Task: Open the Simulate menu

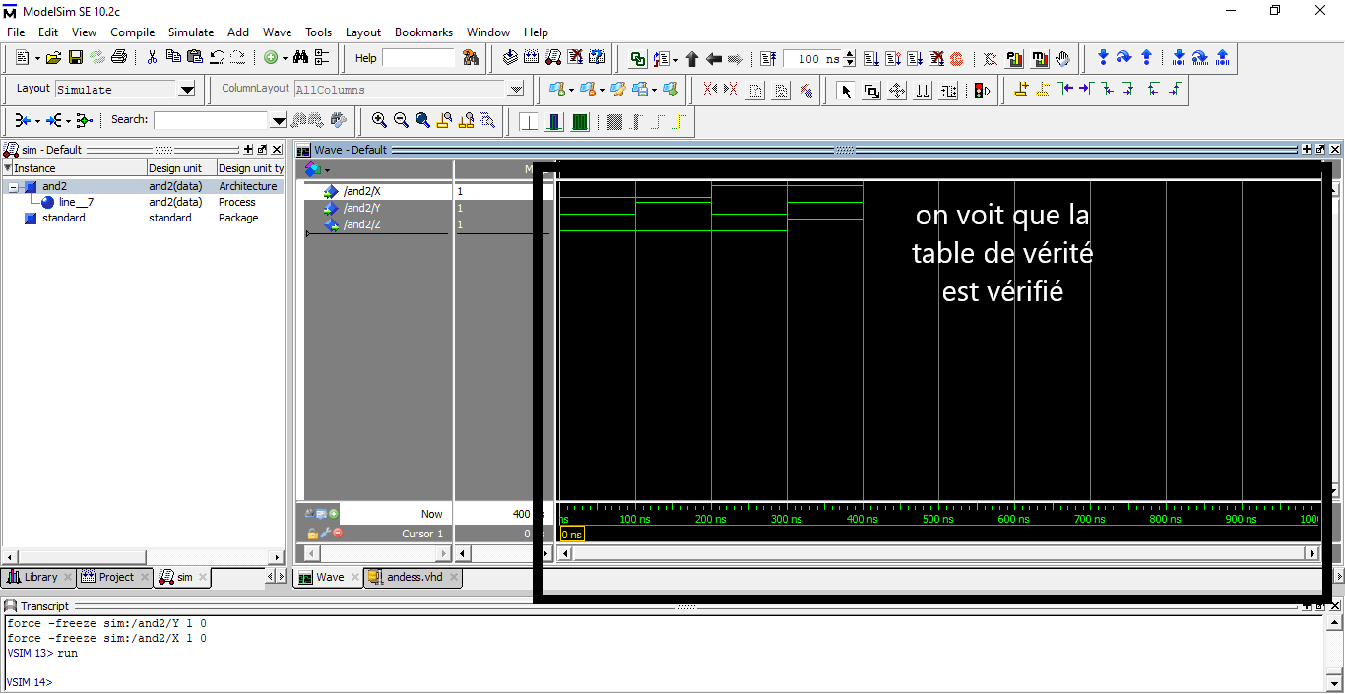Action: coord(190,32)
